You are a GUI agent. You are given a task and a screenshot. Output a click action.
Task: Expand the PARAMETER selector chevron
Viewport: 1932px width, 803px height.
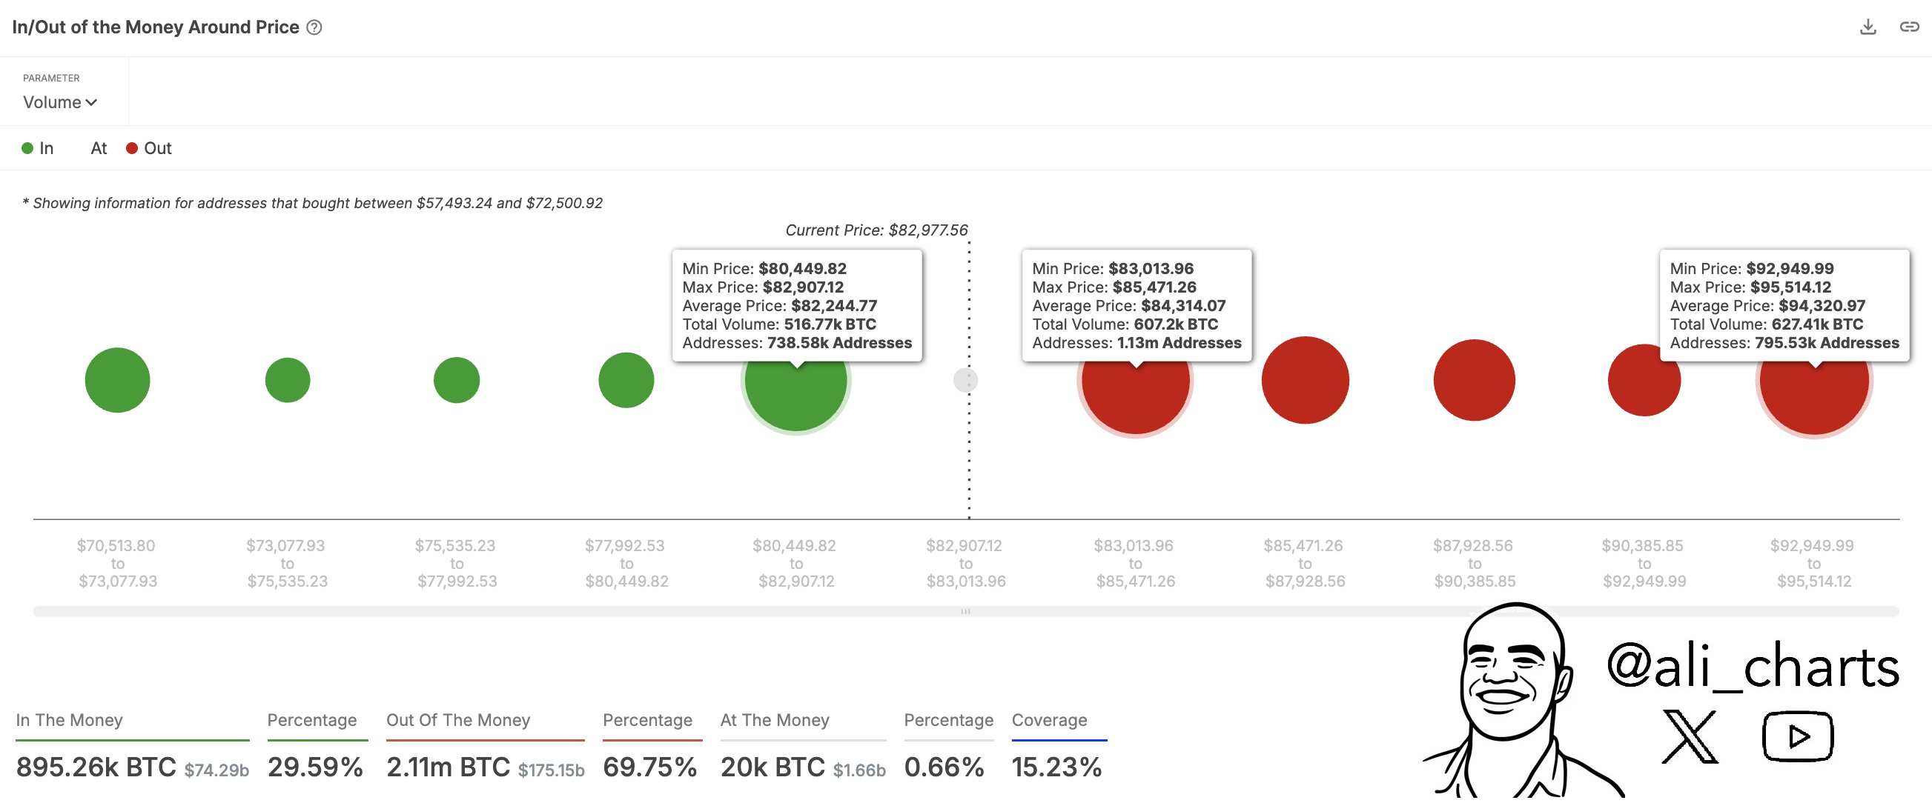tap(92, 103)
